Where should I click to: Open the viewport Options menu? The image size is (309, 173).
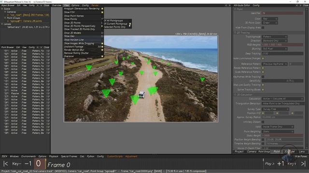pos(75,5)
